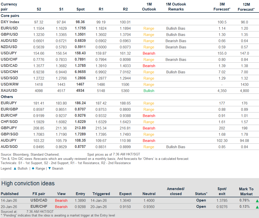Click the Bearish view for EUR/CHF idea
The height and width of the screenshot is (218, 259).
pos(61,207)
